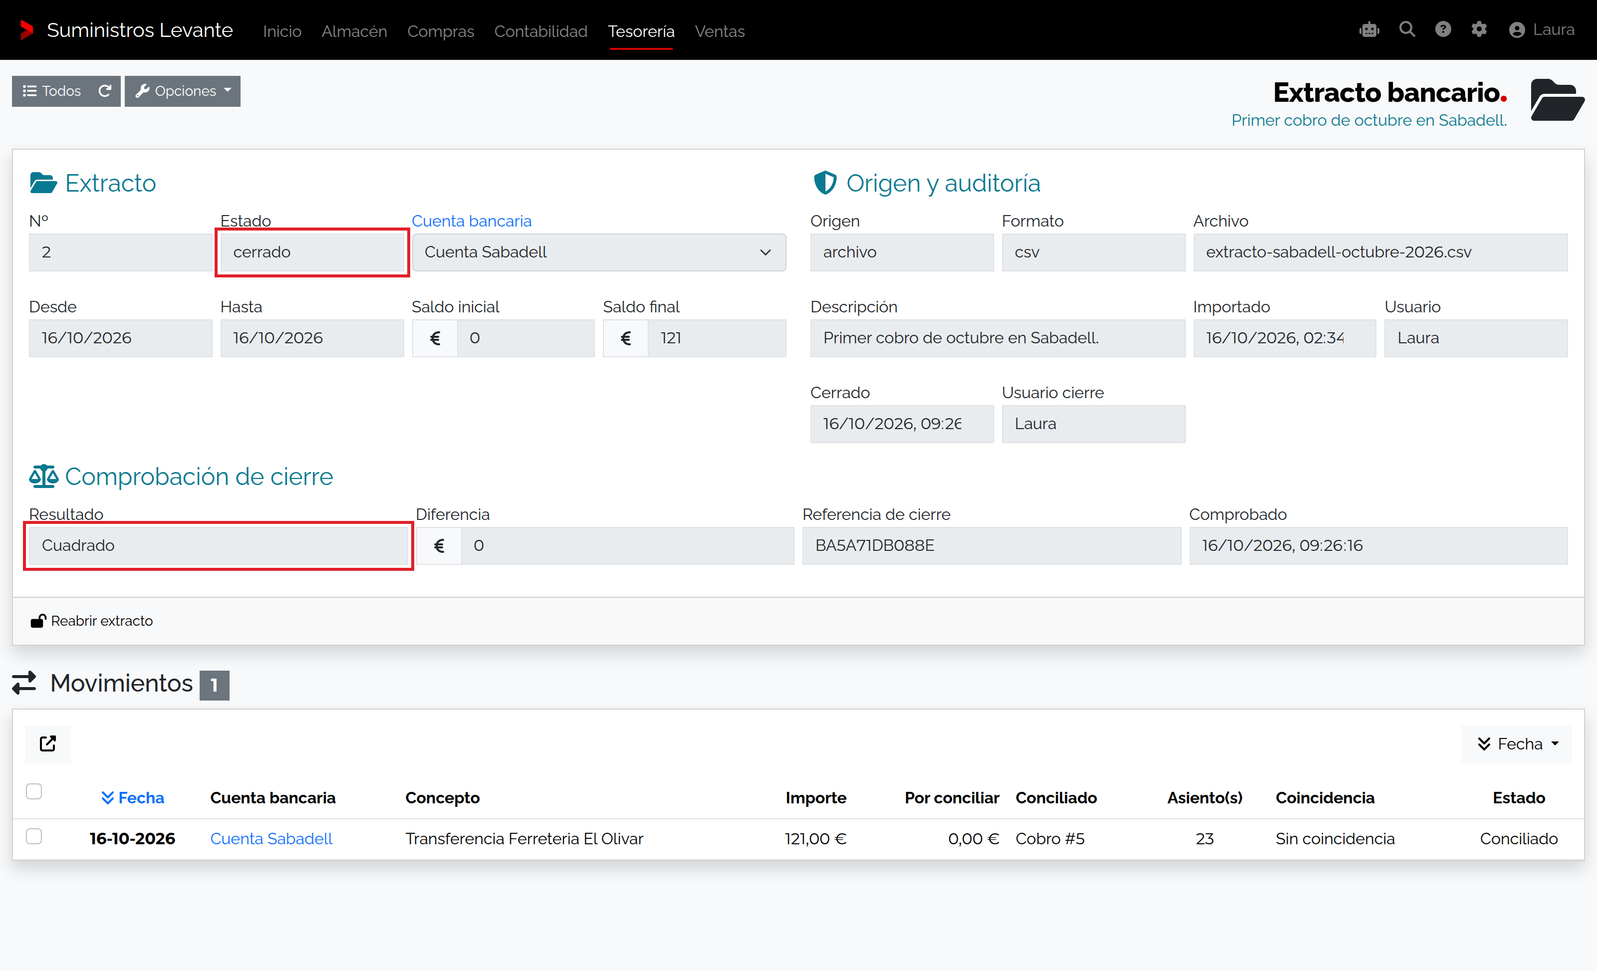Click the euro symbol of Saldo inicial
Viewport: 1597px width, 971px height.
click(435, 338)
